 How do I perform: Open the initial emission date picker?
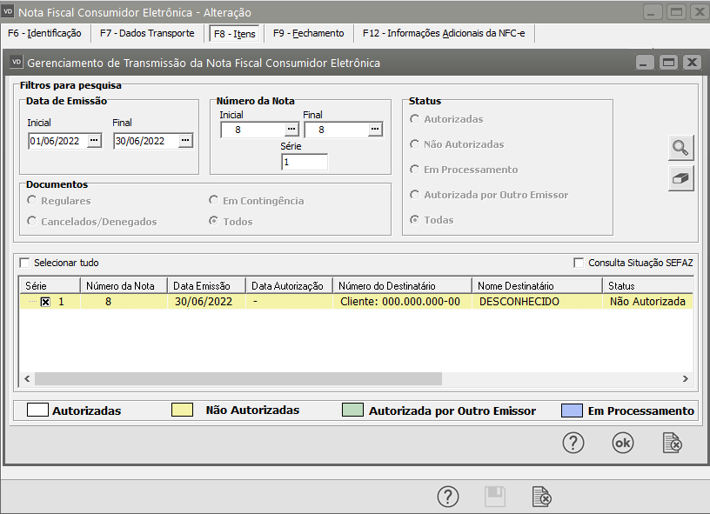point(95,141)
